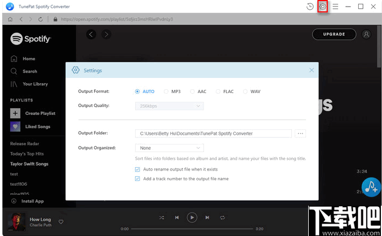Open the hamburger menu in title bar
382x236 pixels.
[335, 6]
